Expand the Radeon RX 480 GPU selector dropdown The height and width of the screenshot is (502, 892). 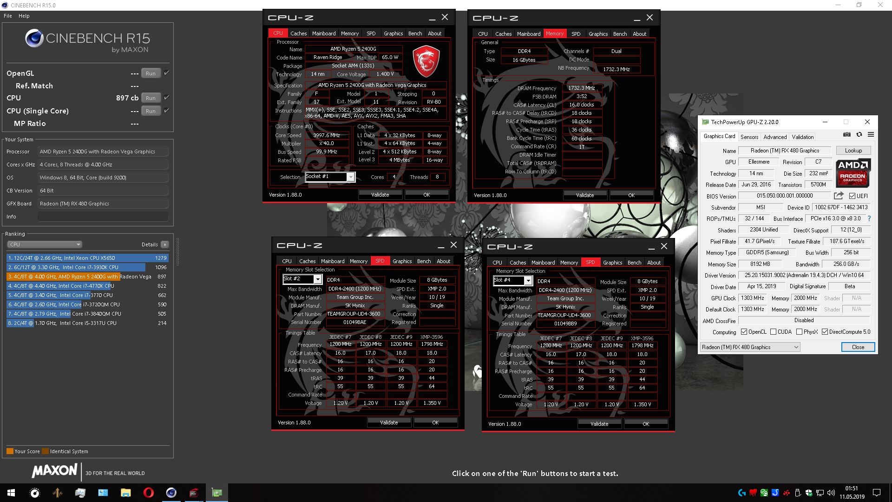click(x=796, y=347)
